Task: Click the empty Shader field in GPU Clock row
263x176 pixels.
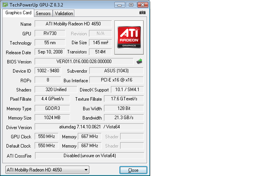Action: 132,136
